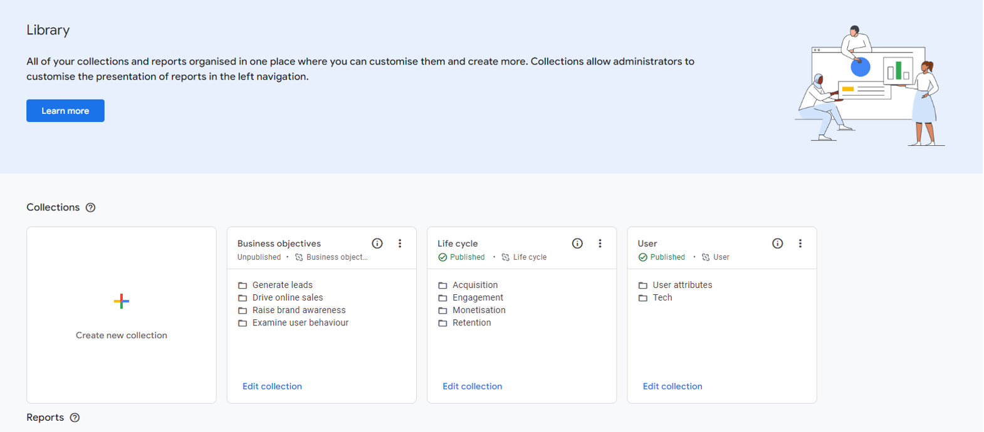Open info icon on Life cycle card

click(x=577, y=244)
